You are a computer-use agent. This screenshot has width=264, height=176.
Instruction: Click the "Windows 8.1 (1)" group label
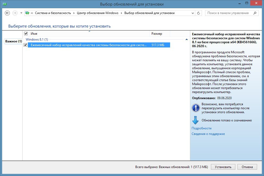click(37, 39)
